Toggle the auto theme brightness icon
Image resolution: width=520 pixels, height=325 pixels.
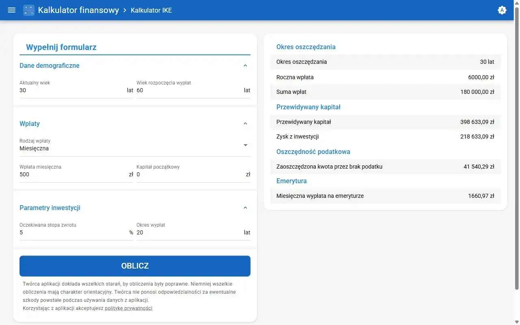point(502,10)
